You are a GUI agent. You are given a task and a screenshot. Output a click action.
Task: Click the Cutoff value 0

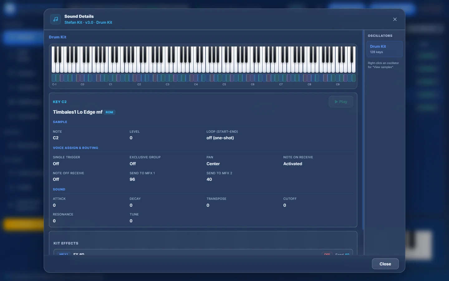(285, 205)
